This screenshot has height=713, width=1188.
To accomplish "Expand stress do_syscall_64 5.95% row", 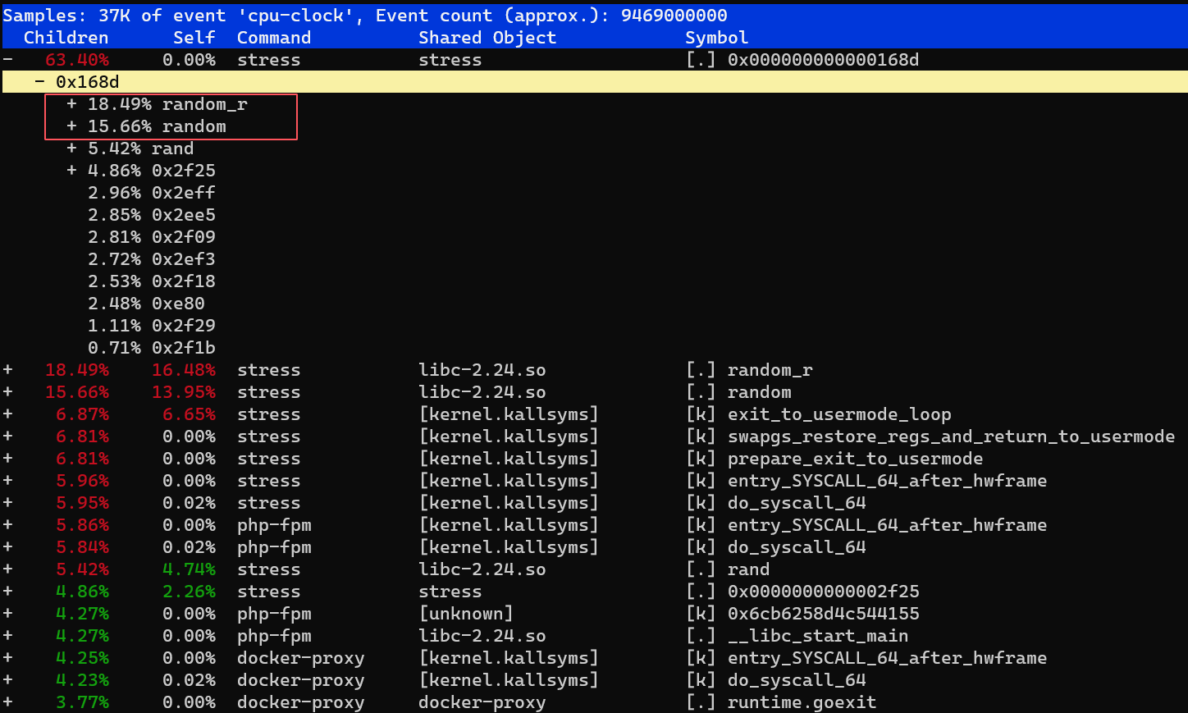I will [x=7, y=503].
